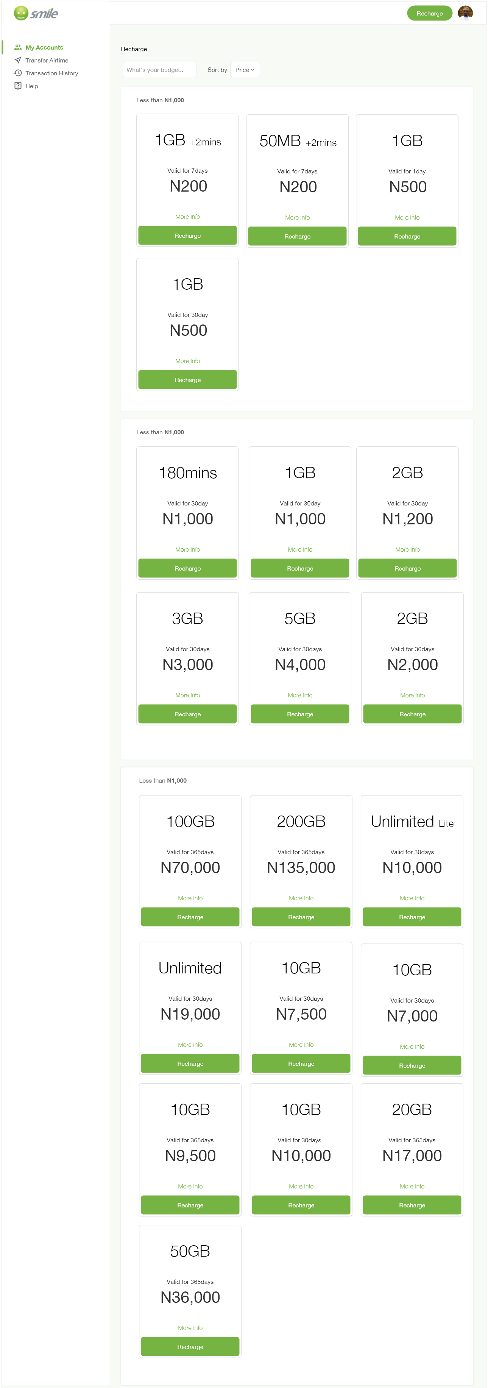The width and height of the screenshot is (488, 1388).
Task: Go to Transfer Airtime page
Action: coord(47,60)
